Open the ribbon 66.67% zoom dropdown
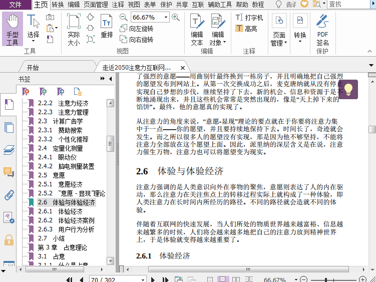This screenshot has width=376, height=282. [x=166, y=17]
